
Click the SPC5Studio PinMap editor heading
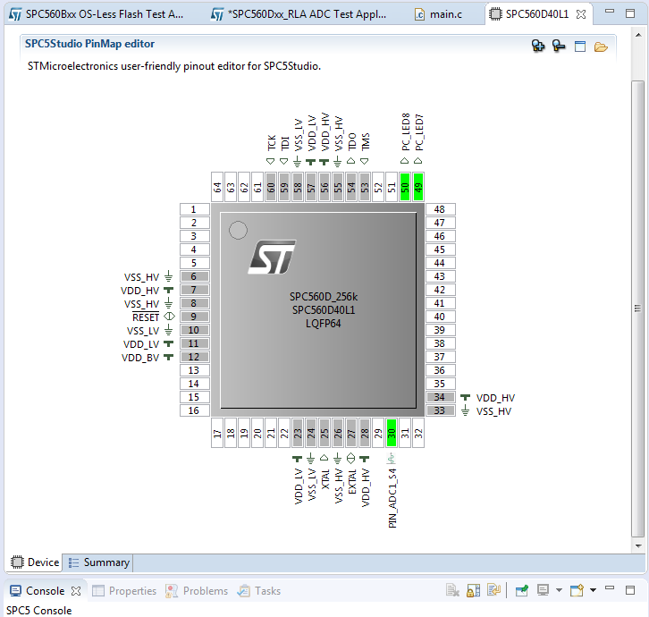point(89,44)
